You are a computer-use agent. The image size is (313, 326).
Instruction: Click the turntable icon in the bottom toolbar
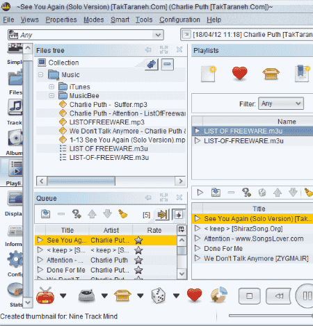click(86, 295)
